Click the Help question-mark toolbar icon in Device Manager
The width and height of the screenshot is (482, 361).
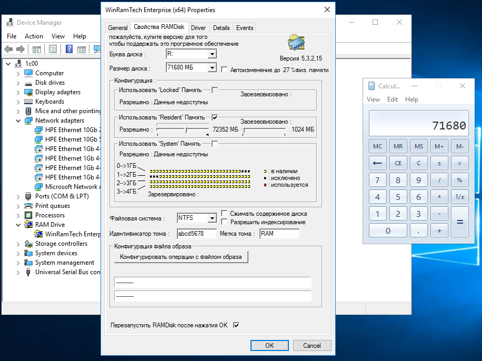coord(69,49)
